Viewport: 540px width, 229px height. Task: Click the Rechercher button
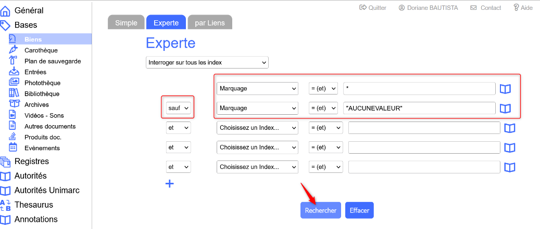point(320,210)
